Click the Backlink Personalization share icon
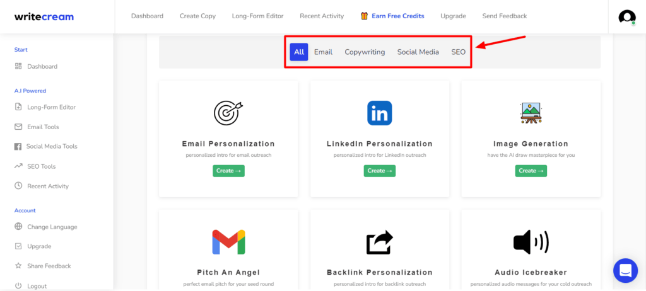646x291 pixels. tap(379, 243)
